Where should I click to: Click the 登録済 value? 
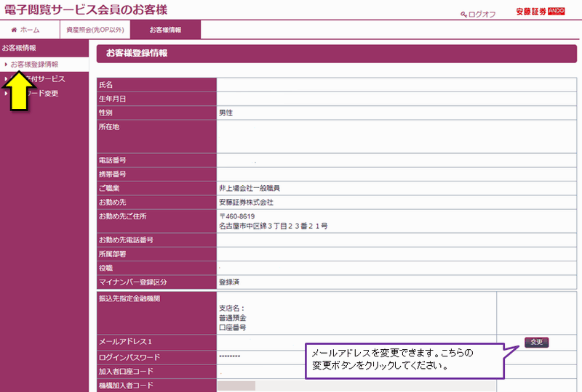pyautogui.click(x=229, y=282)
